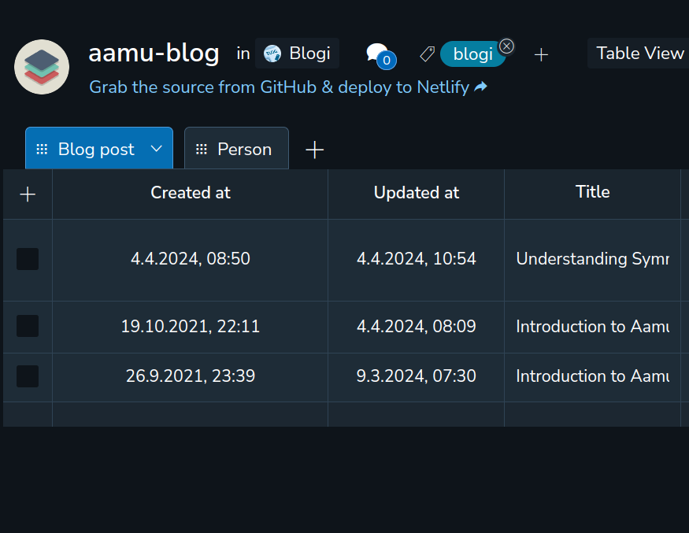Open the Table View selector
The width and height of the screenshot is (689, 533).
pos(639,54)
